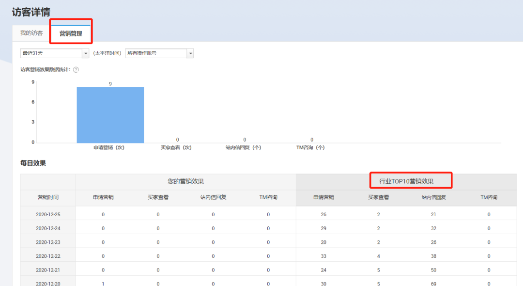Click industry 申请营销 value 29 for 2020-12-24
The image size is (523, 286).
[x=323, y=229]
